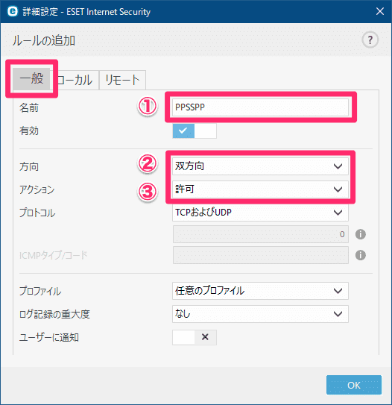Click the chevron arrow of アクション dropdown

[x=338, y=189]
